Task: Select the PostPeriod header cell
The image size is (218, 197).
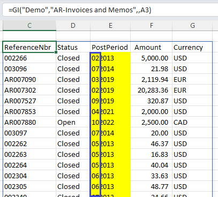Action: (110, 47)
